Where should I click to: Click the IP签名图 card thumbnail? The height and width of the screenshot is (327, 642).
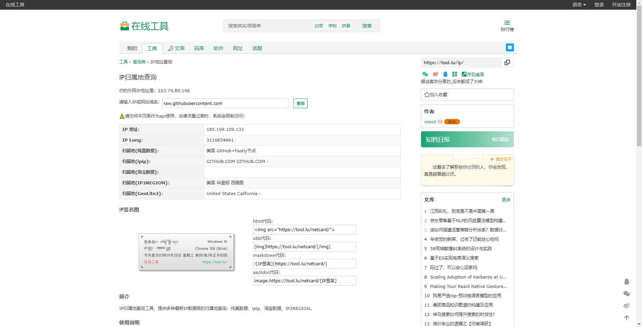(x=186, y=252)
